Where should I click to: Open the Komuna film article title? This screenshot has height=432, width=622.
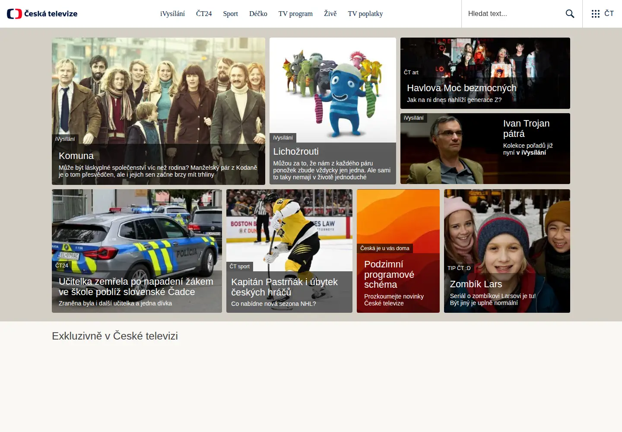tap(76, 156)
